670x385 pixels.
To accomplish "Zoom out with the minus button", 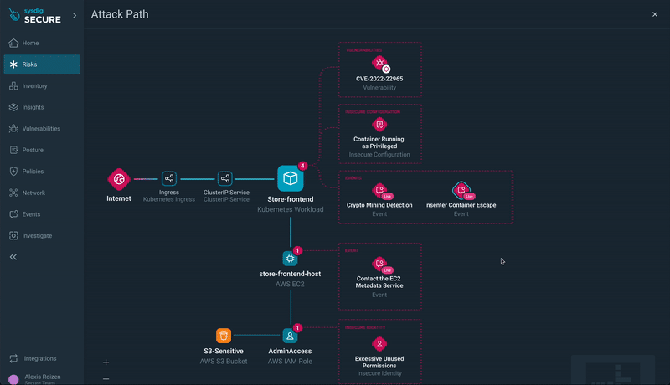I will [106, 378].
